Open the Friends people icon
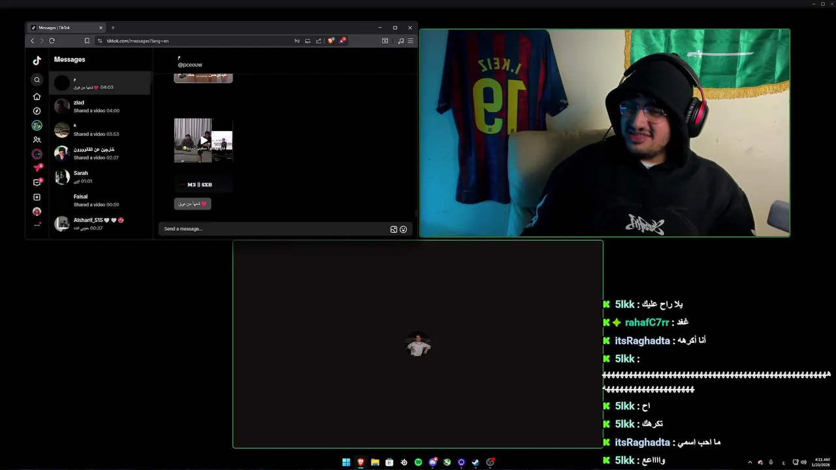 tap(37, 140)
